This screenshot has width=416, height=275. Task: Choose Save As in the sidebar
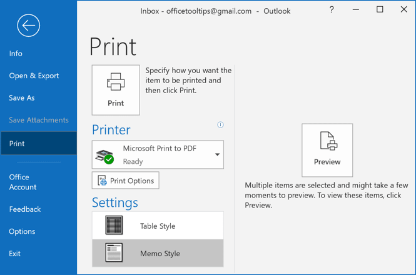(22, 98)
